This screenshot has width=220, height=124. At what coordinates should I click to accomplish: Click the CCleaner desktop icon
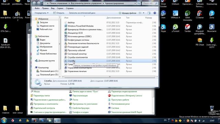[x=200, y=14]
